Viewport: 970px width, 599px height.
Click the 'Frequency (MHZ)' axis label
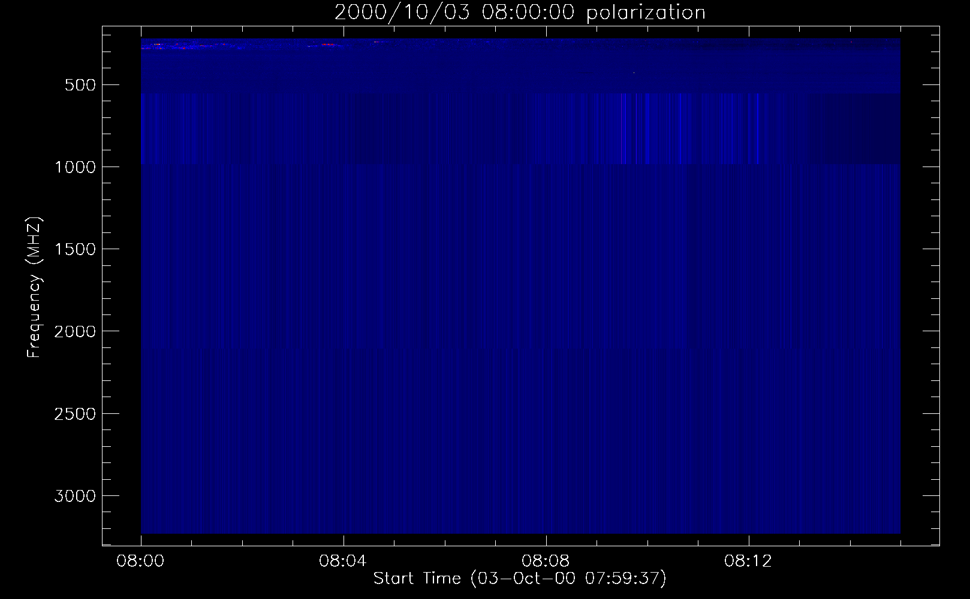[34, 287]
